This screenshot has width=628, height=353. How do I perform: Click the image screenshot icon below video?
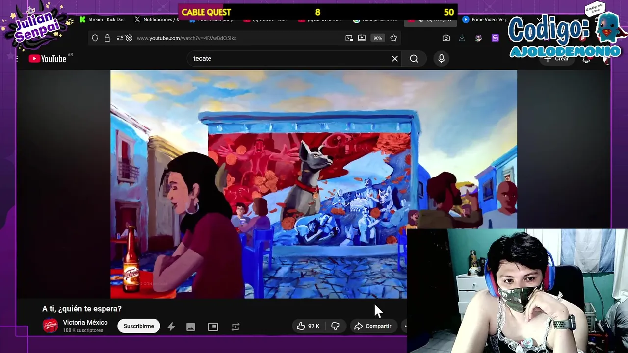click(x=191, y=327)
